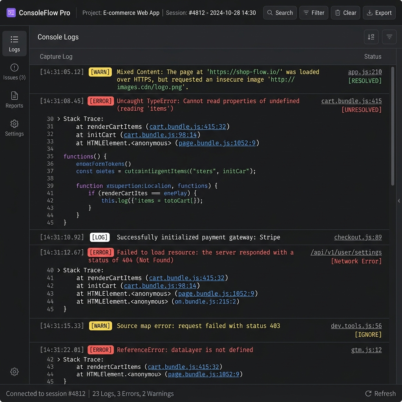Collapse the ReferenceError stack trace chevron
Screen dimensions: 402x402
(x=59, y=360)
